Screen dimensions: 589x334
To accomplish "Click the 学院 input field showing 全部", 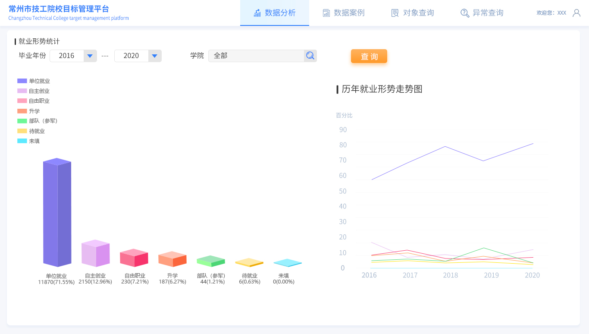I will (256, 56).
